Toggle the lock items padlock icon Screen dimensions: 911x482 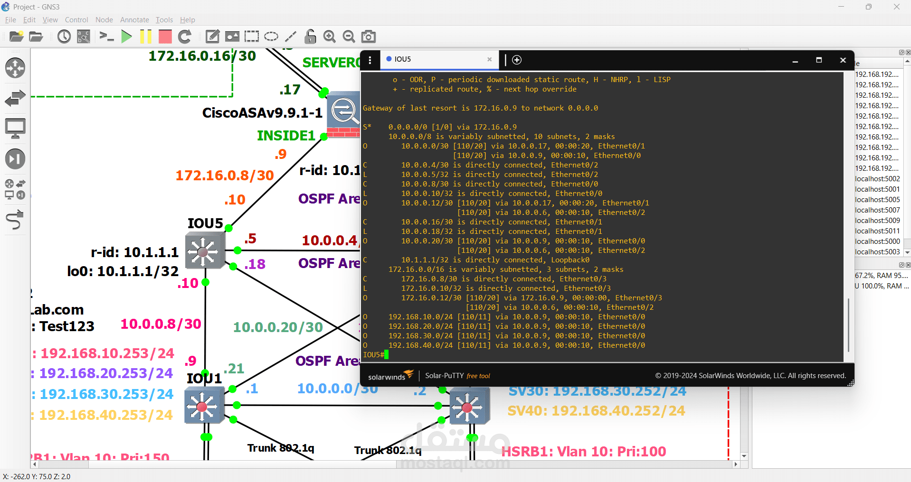click(310, 37)
